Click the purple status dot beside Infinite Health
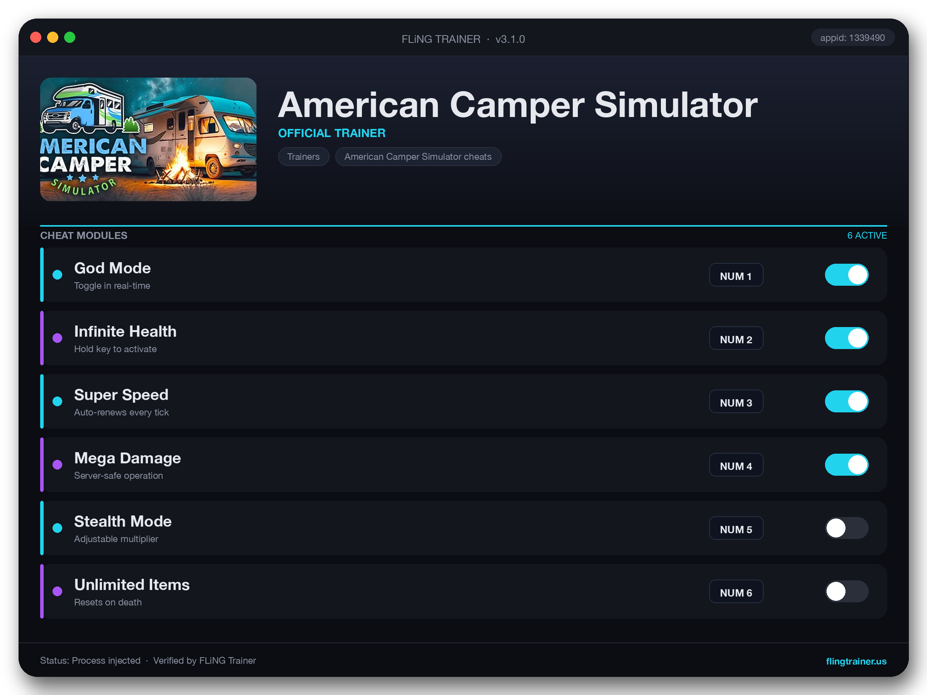 [x=58, y=338]
